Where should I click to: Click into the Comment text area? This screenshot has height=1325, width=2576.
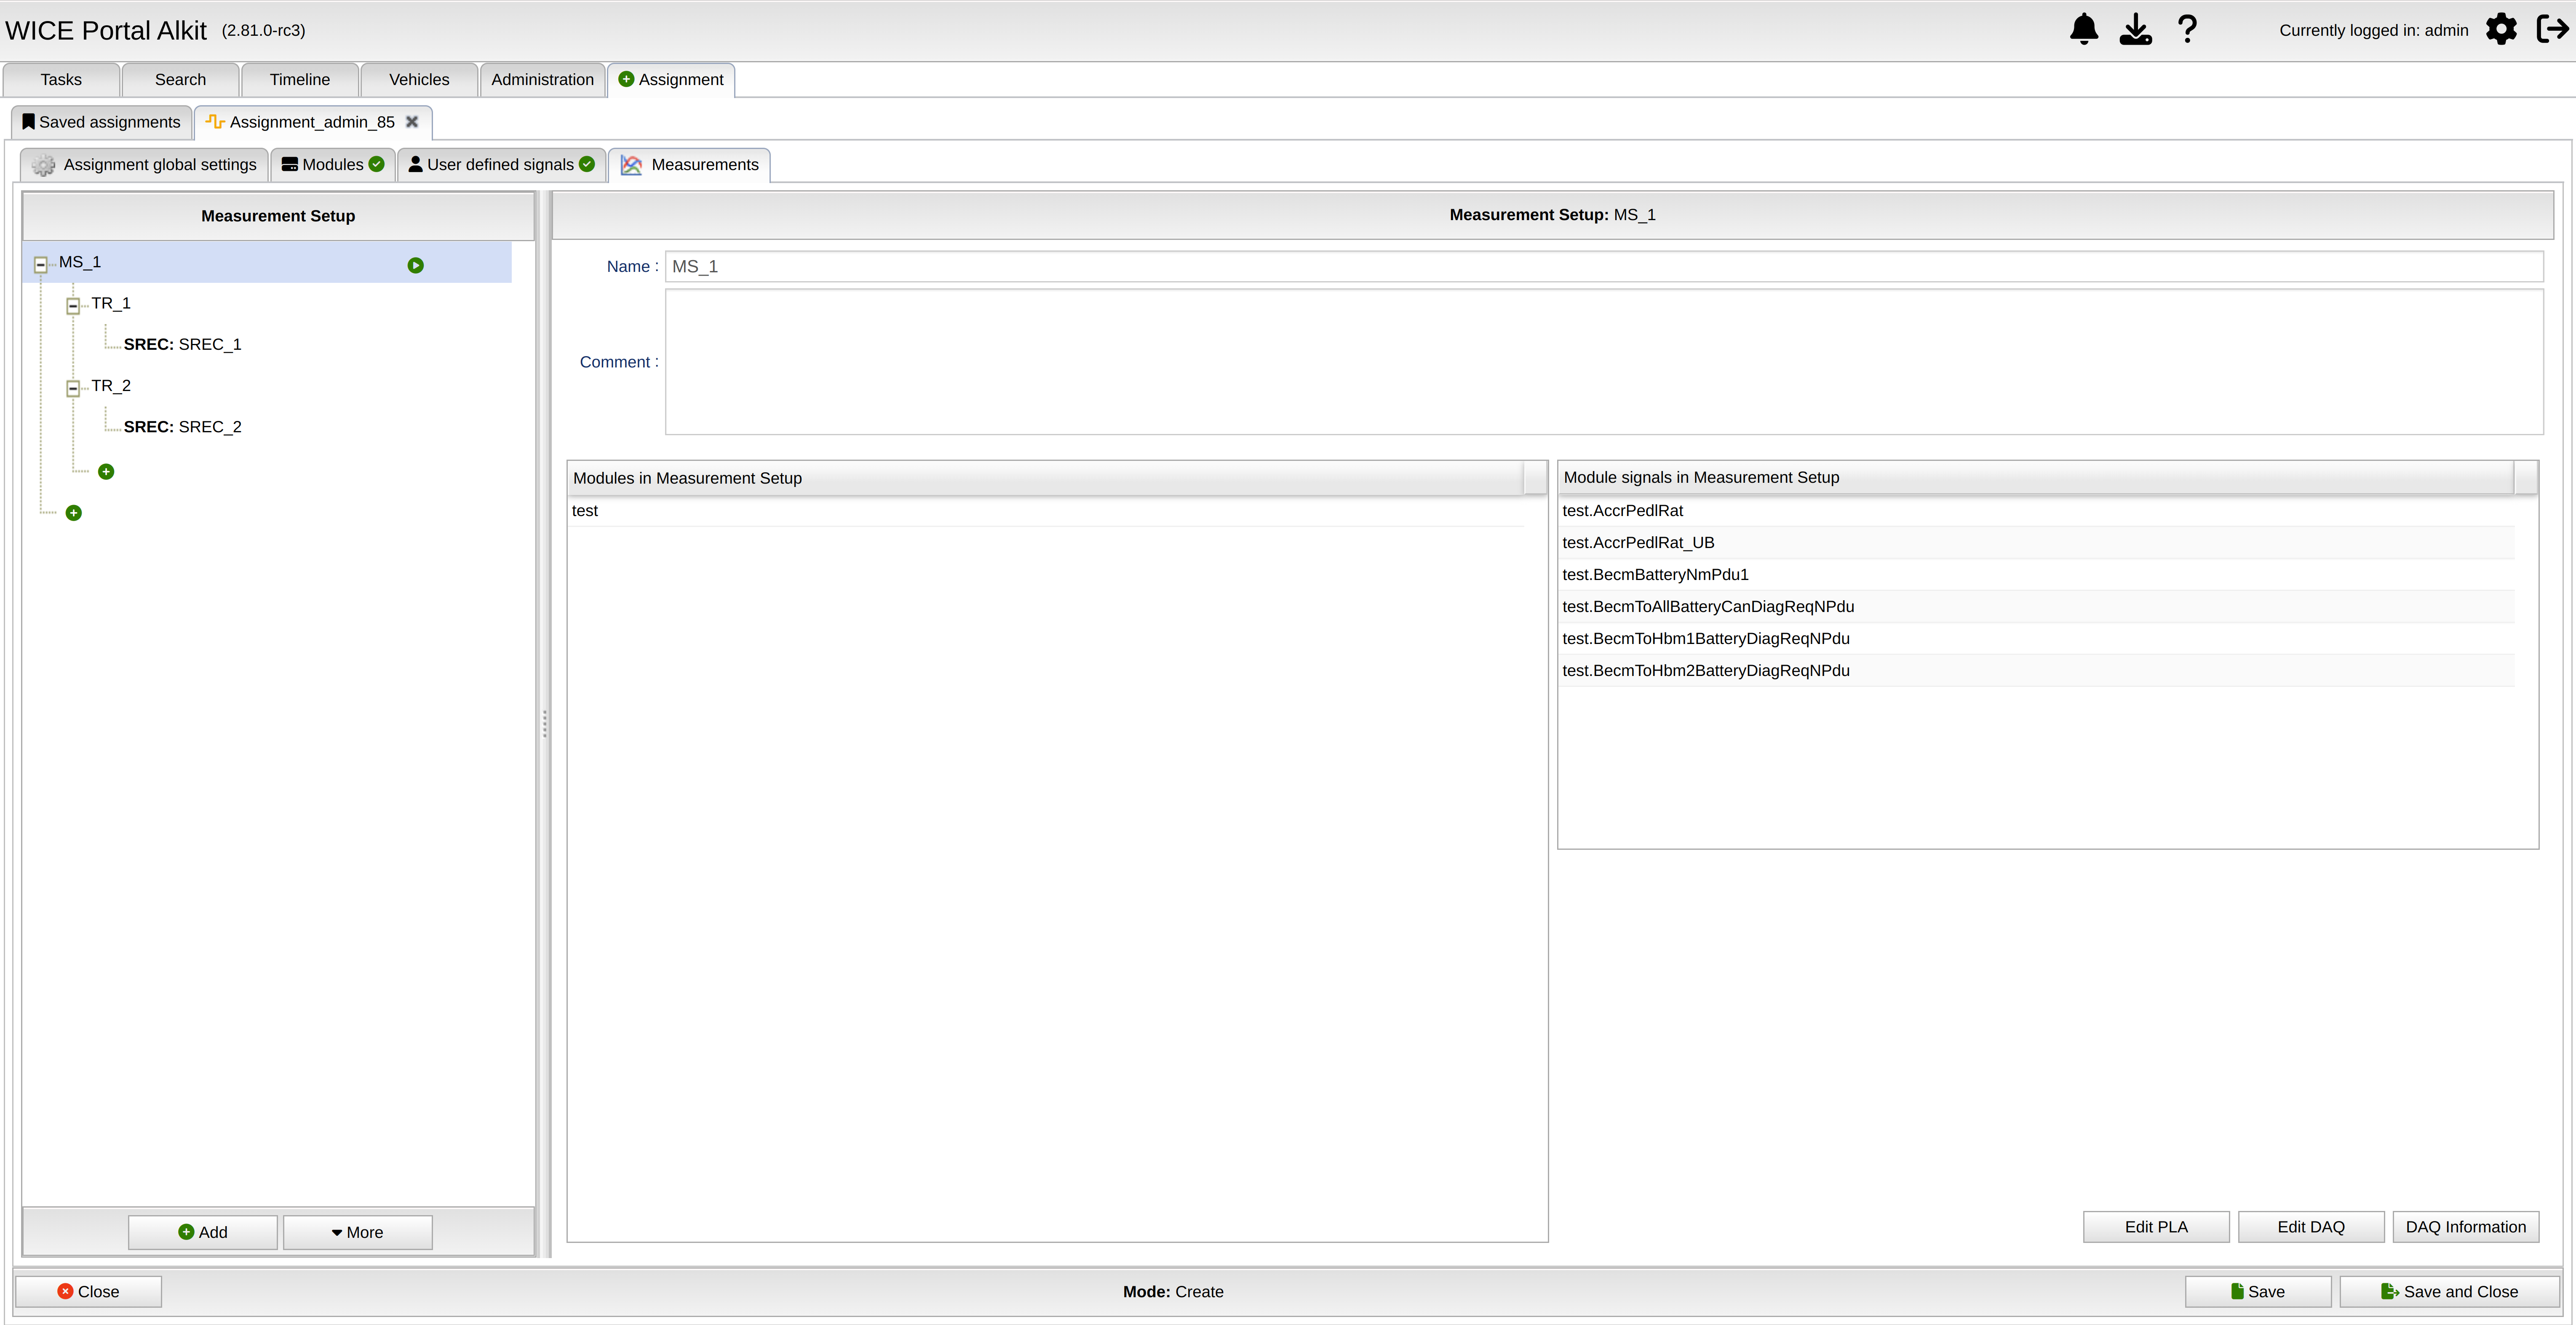[1603, 362]
